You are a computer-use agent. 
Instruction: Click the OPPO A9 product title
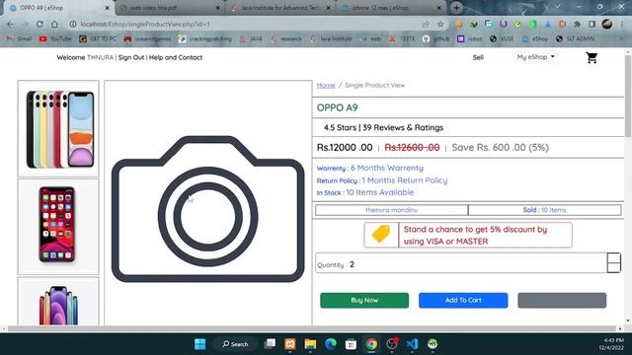point(337,107)
